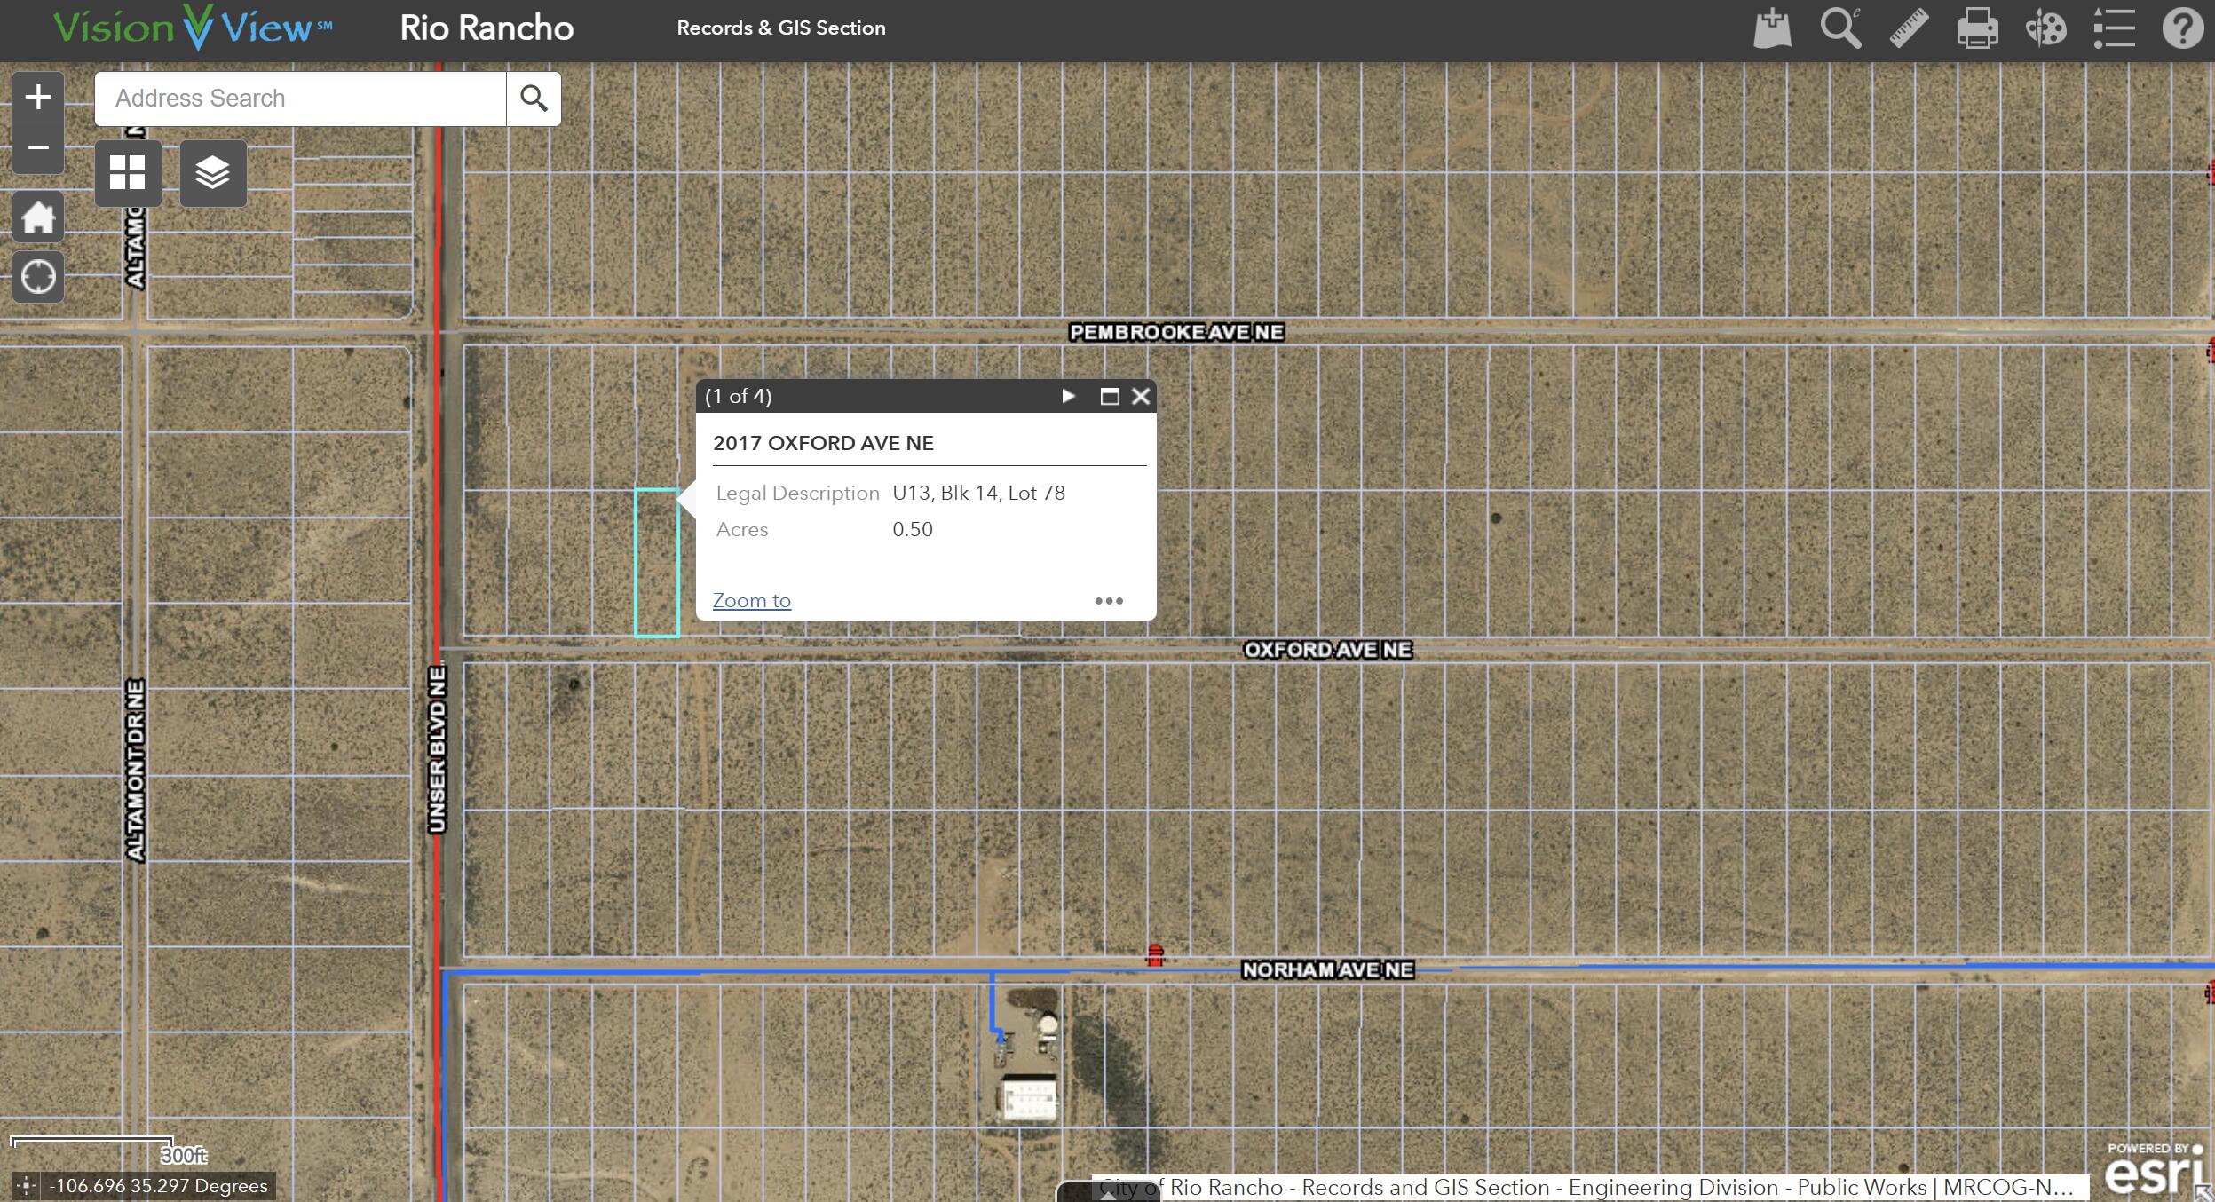Open the Help question mark icon
2215x1202 pixels.
(2182, 28)
